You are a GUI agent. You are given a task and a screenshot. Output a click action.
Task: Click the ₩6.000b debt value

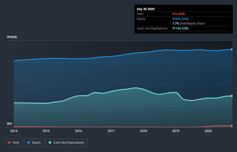179,14
